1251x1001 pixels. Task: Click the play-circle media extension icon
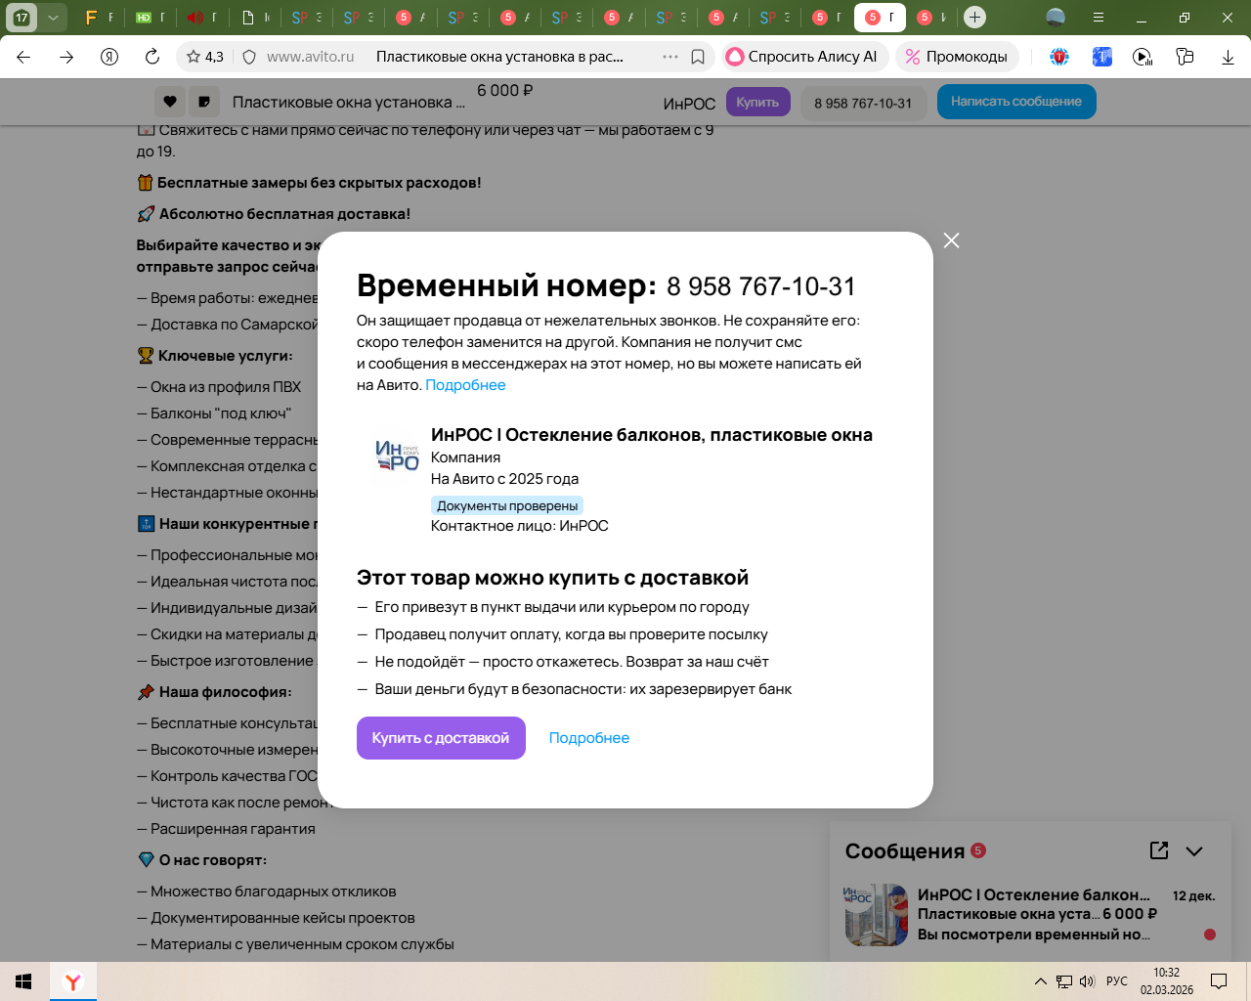1143,57
